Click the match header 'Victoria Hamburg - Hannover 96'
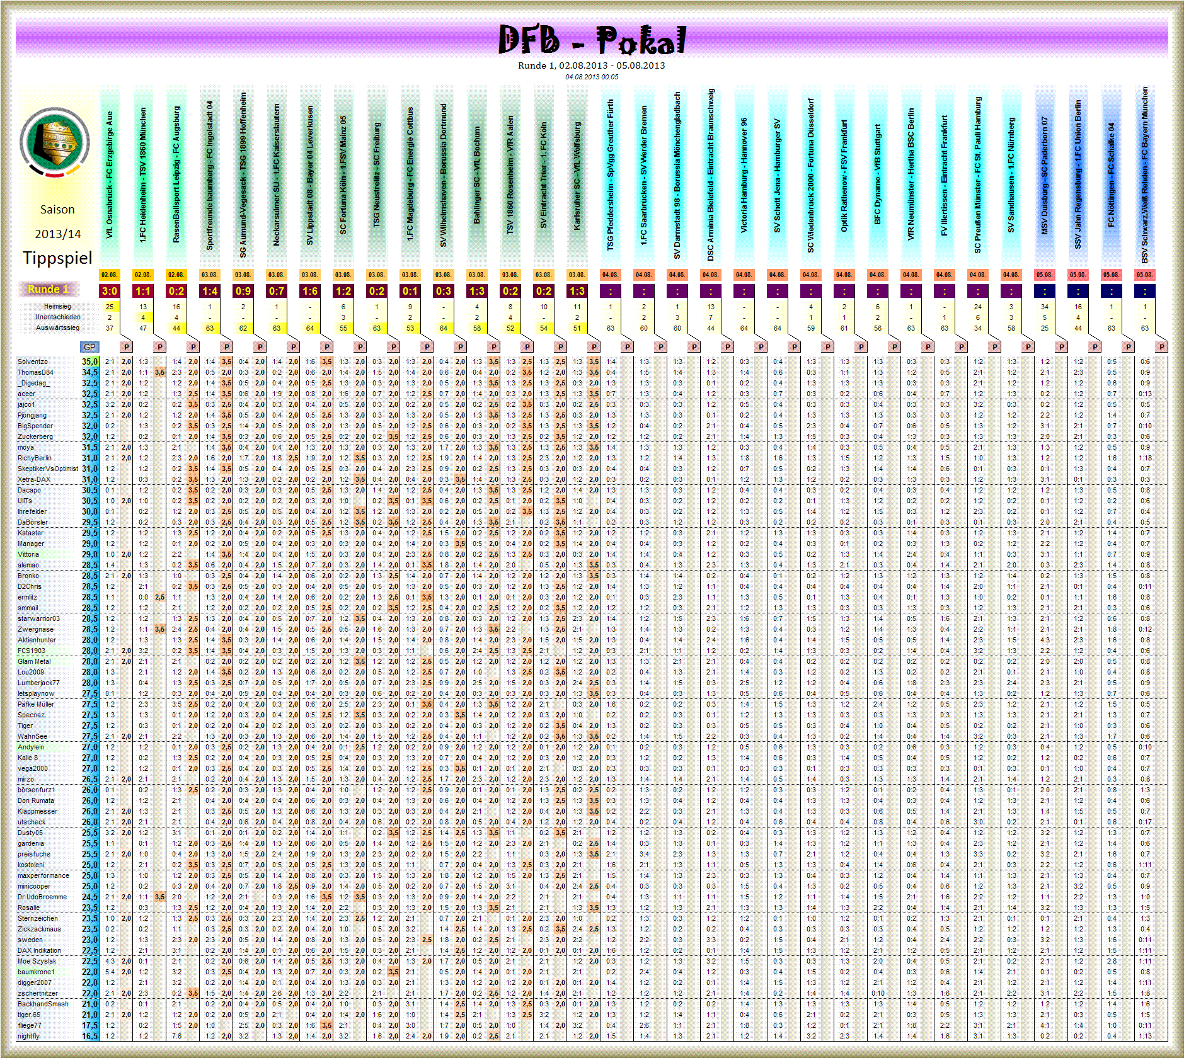Image resolution: width=1184 pixels, height=1058 pixels. coord(744,176)
